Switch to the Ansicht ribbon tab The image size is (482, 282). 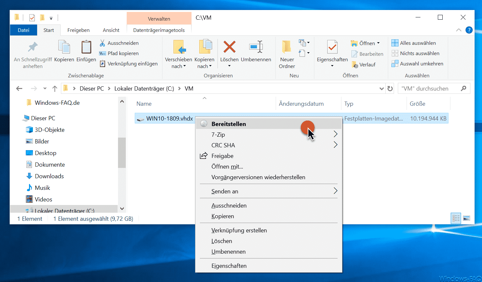click(111, 30)
